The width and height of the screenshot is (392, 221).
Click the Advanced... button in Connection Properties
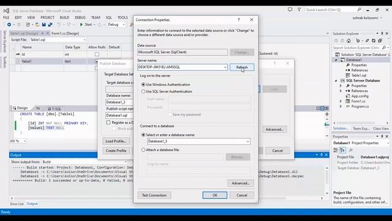point(241,183)
